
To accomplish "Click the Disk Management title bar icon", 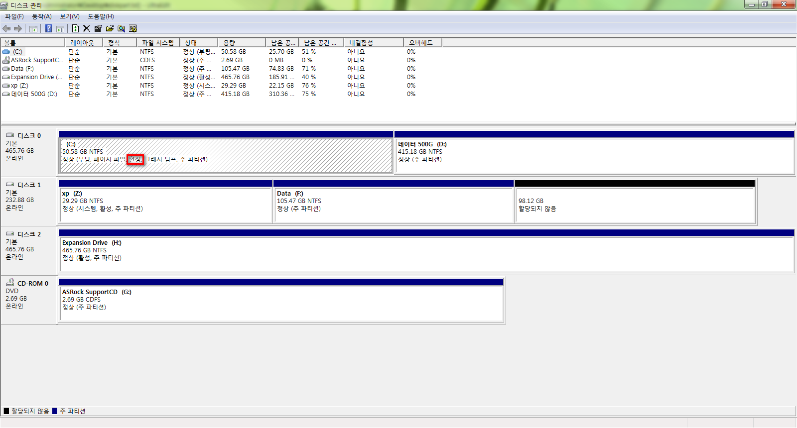I will click(4, 5).
